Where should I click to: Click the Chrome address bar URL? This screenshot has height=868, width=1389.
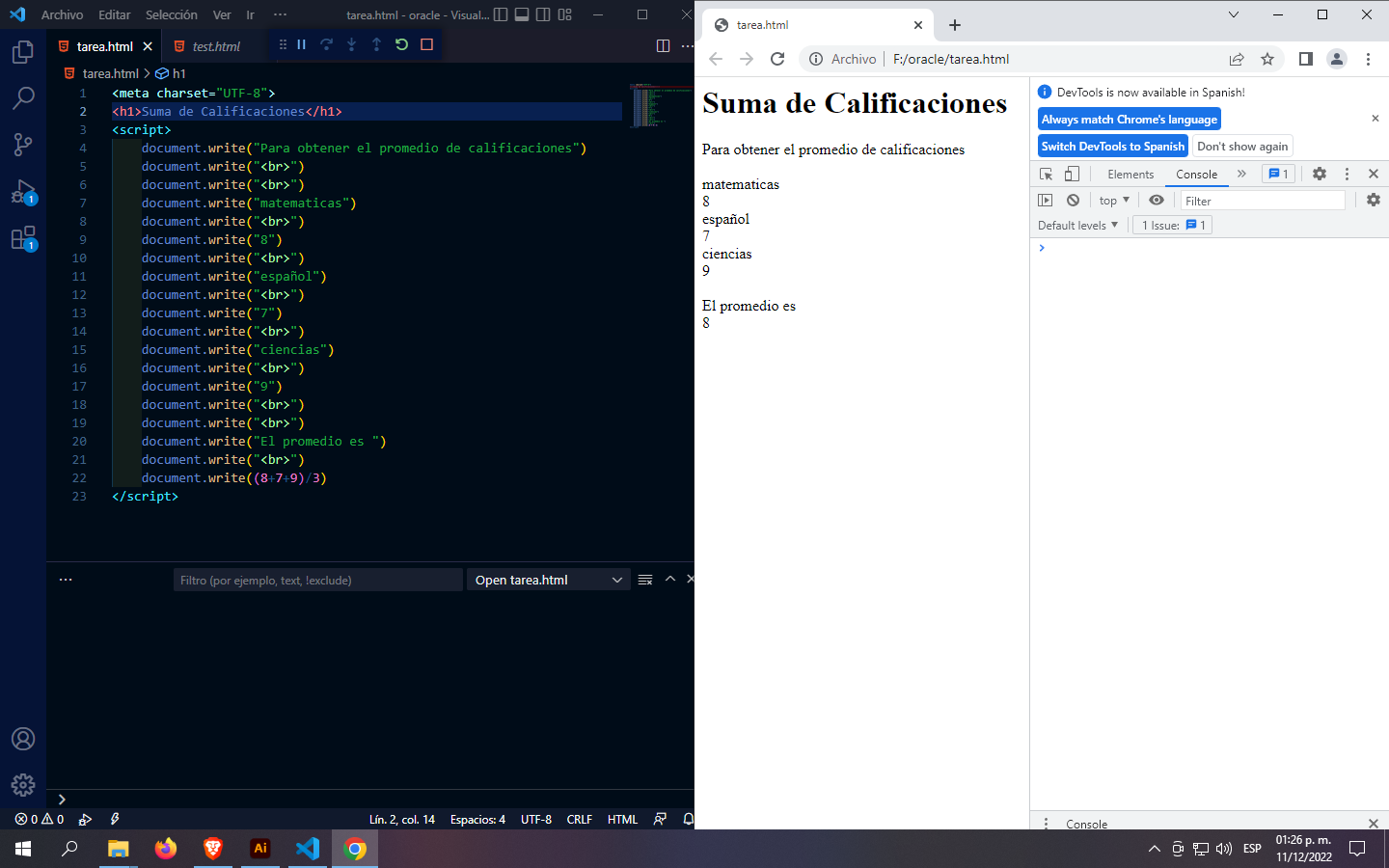click(x=951, y=59)
